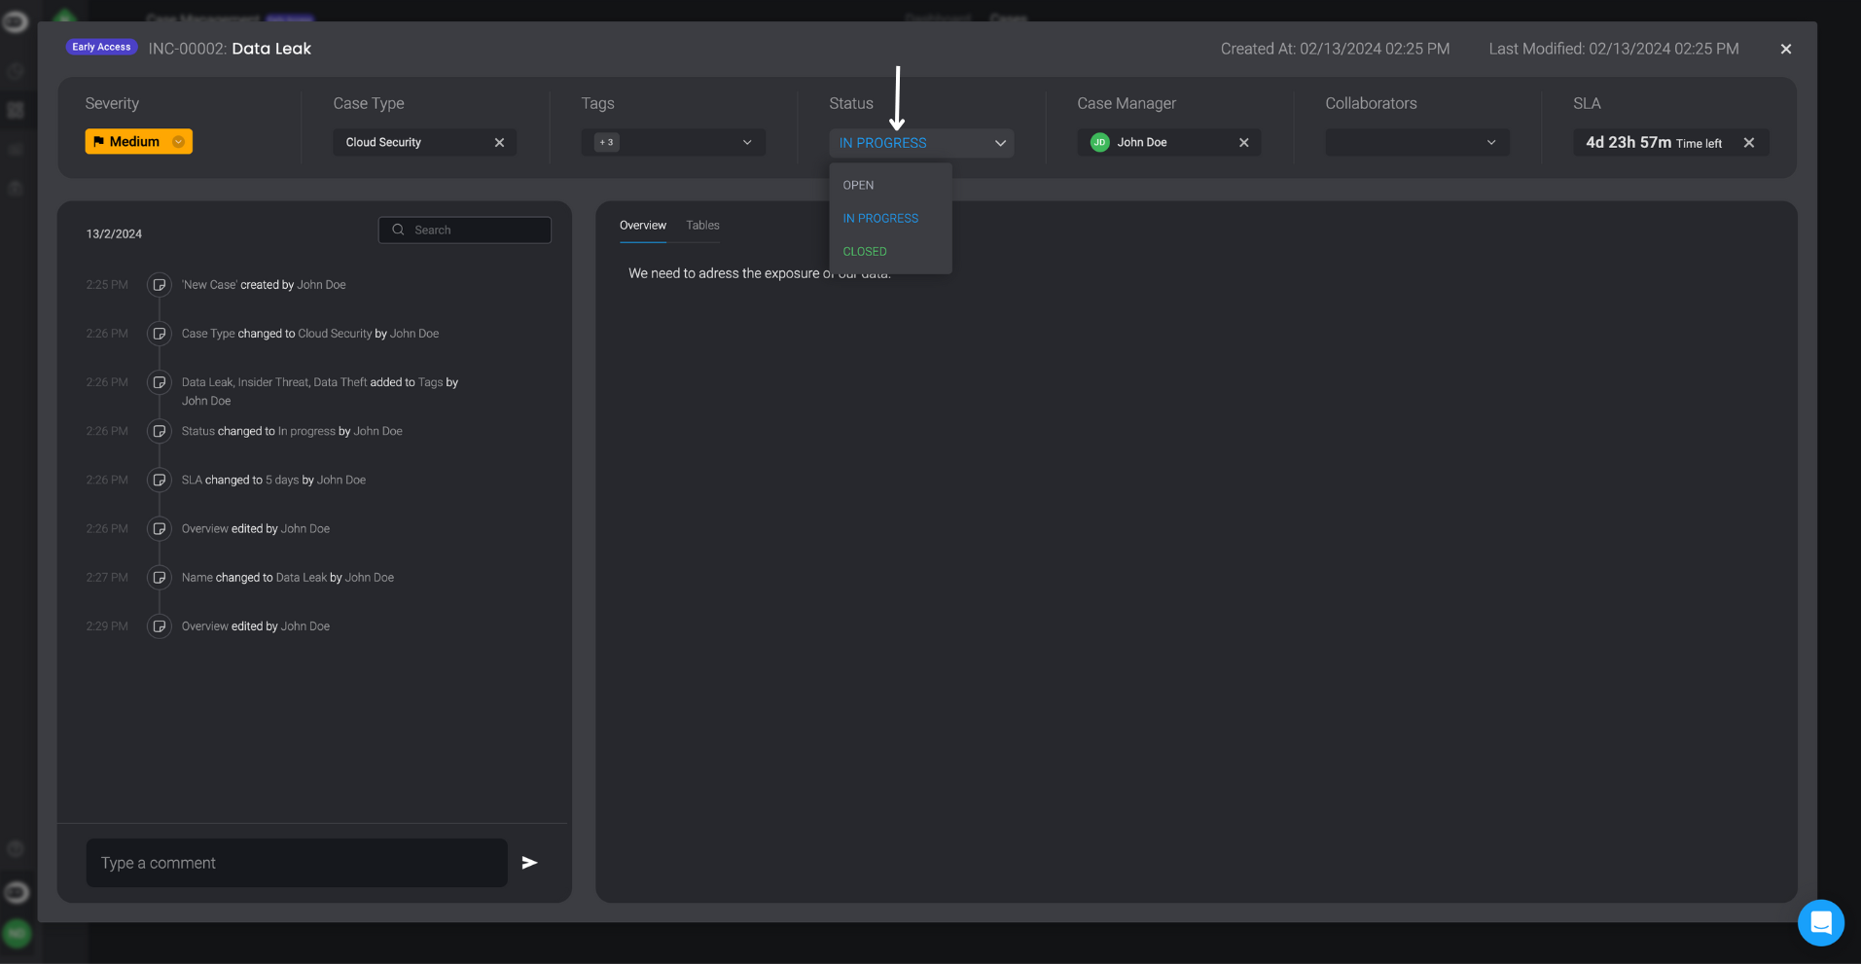1861x964 pixels.
Task: Click the search magnifier icon
Action: (x=398, y=230)
